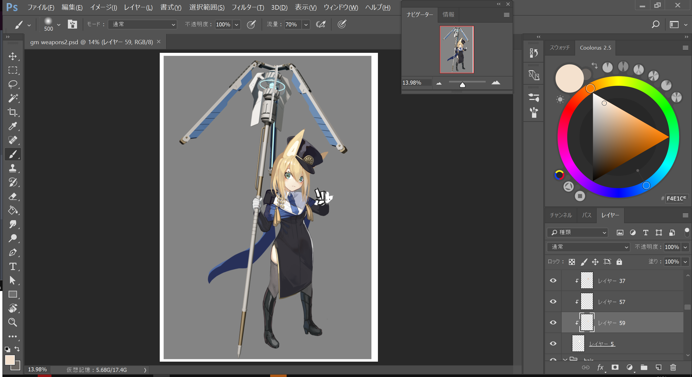Switch to the スウォッチ tab
The height and width of the screenshot is (377, 692).
560,48
